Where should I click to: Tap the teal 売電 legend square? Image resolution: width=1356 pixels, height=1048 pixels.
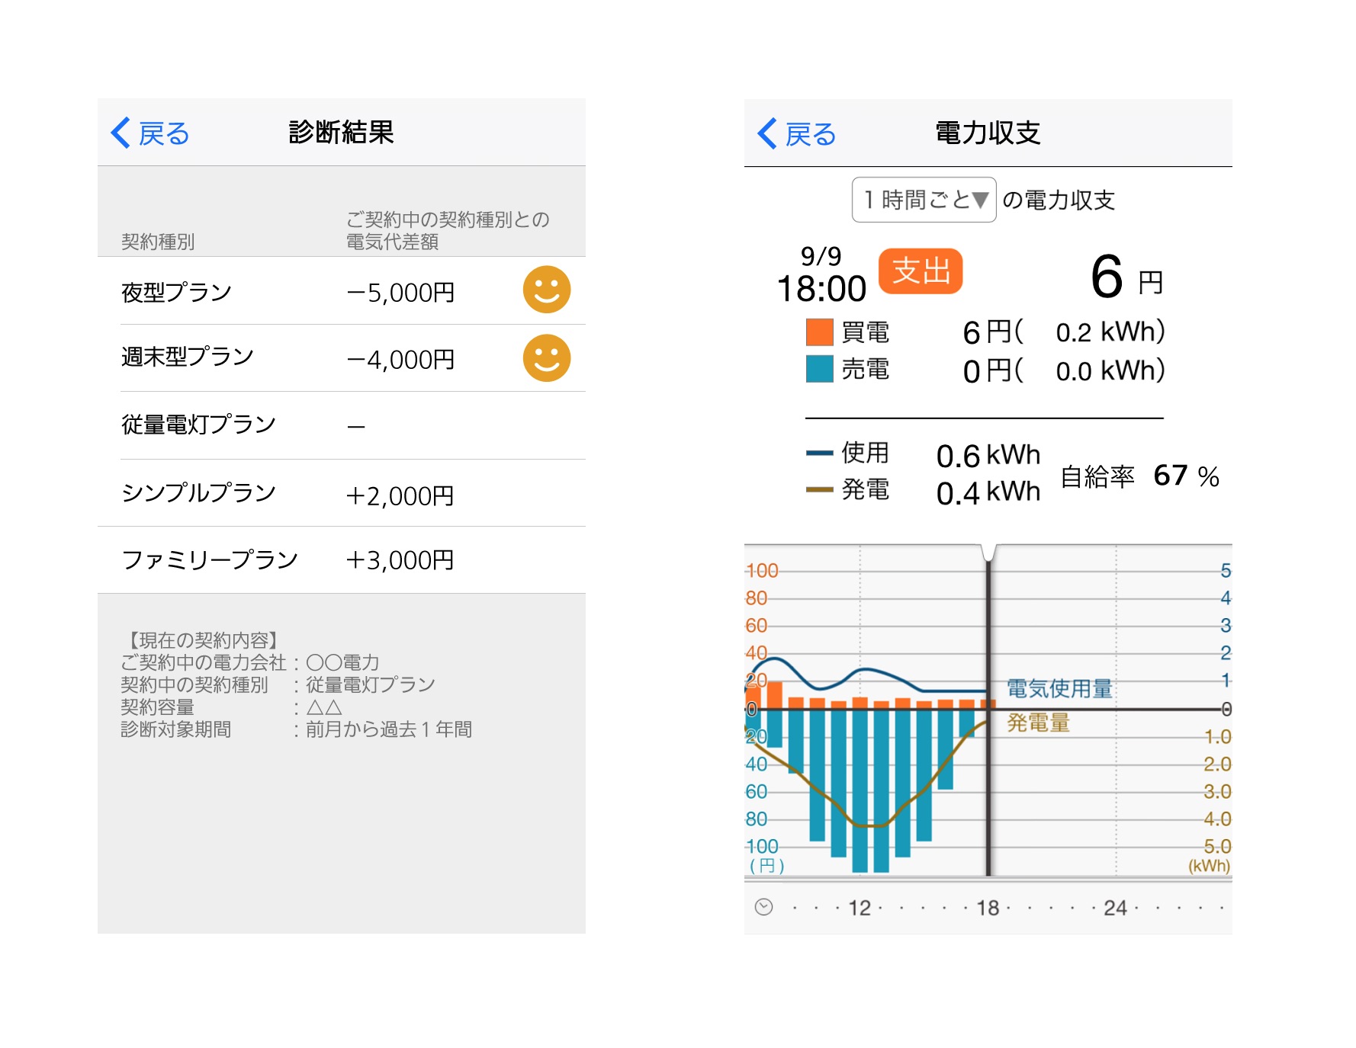(x=819, y=370)
